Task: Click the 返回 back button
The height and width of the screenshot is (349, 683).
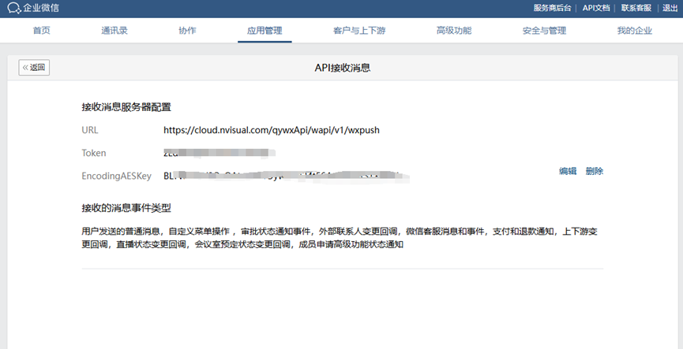Action: [34, 68]
